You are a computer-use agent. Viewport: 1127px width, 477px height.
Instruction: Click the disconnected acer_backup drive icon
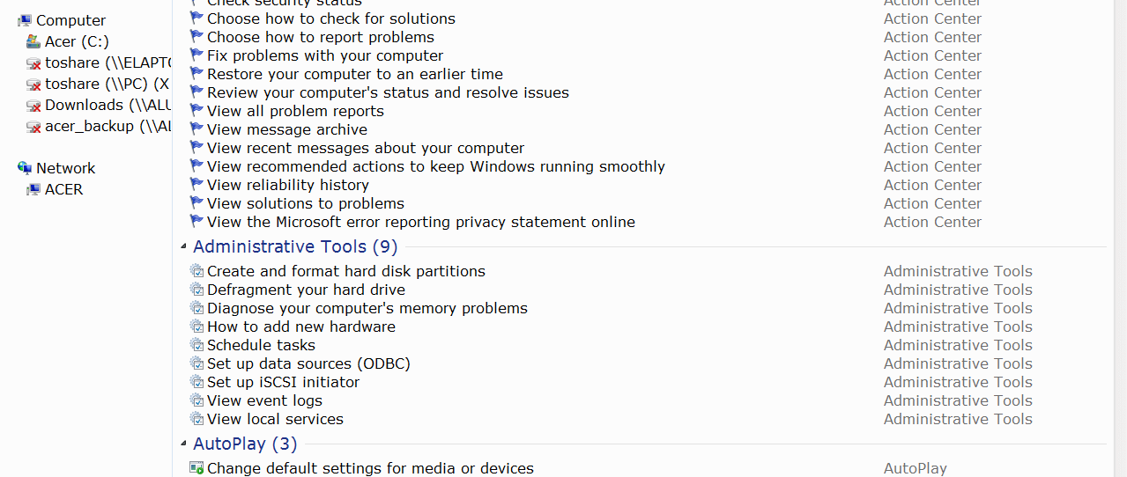point(33,126)
